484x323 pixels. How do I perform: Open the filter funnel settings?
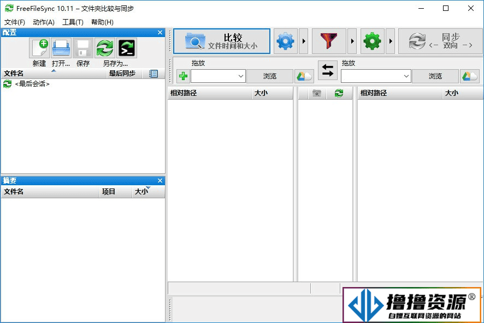point(329,41)
